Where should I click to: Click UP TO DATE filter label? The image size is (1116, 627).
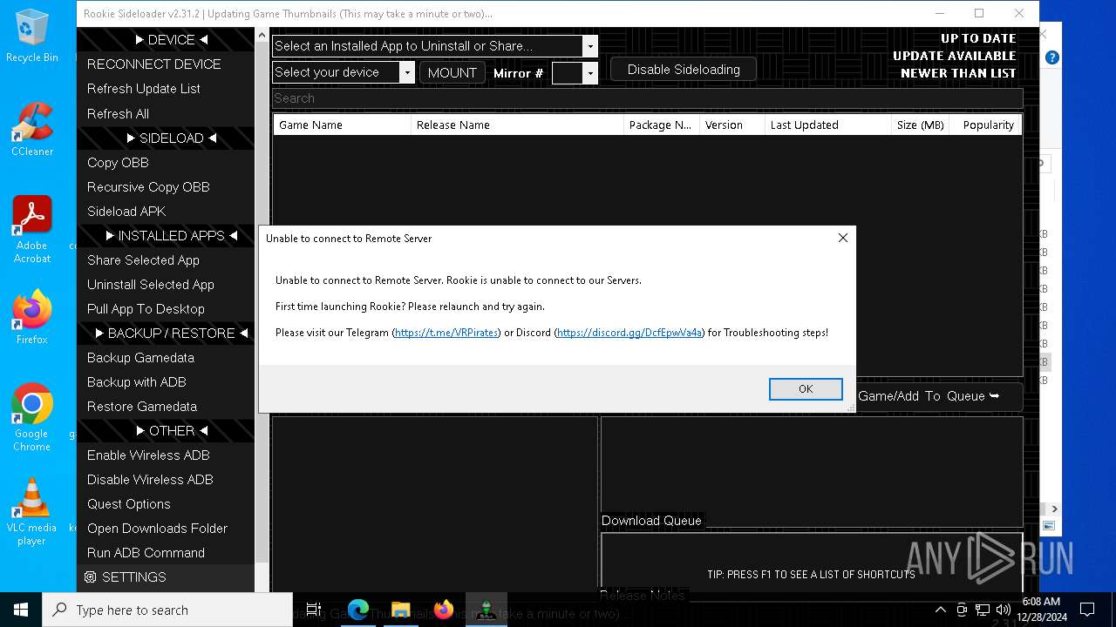point(977,38)
